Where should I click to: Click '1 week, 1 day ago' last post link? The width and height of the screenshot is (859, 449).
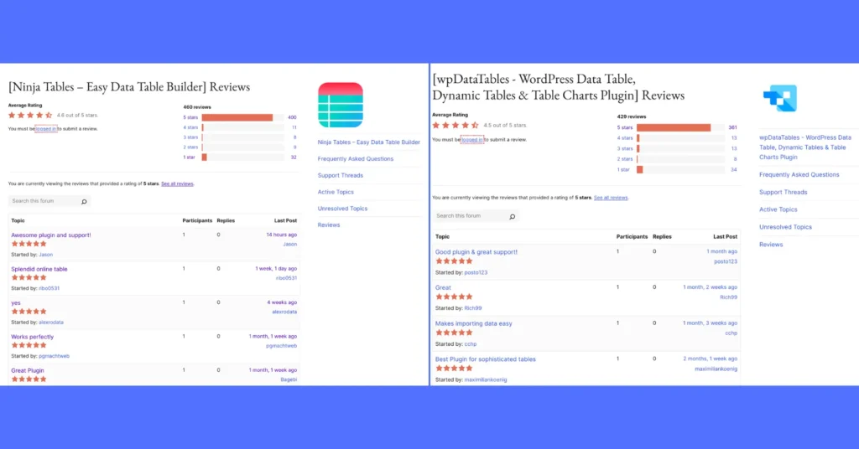(x=276, y=269)
